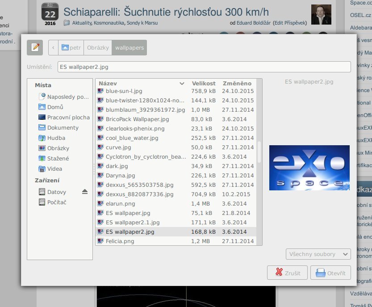The height and width of the screenshot is (307, 372).
Task: Open Domů in the places sidebar
Action: pyautogui.click(x=51, y=107)
